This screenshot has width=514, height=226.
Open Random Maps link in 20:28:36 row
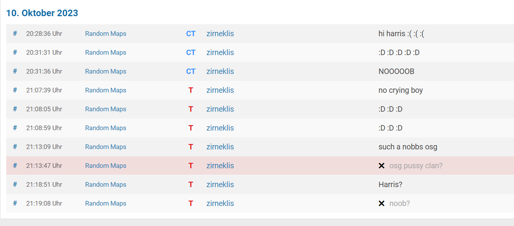(105, 33)
